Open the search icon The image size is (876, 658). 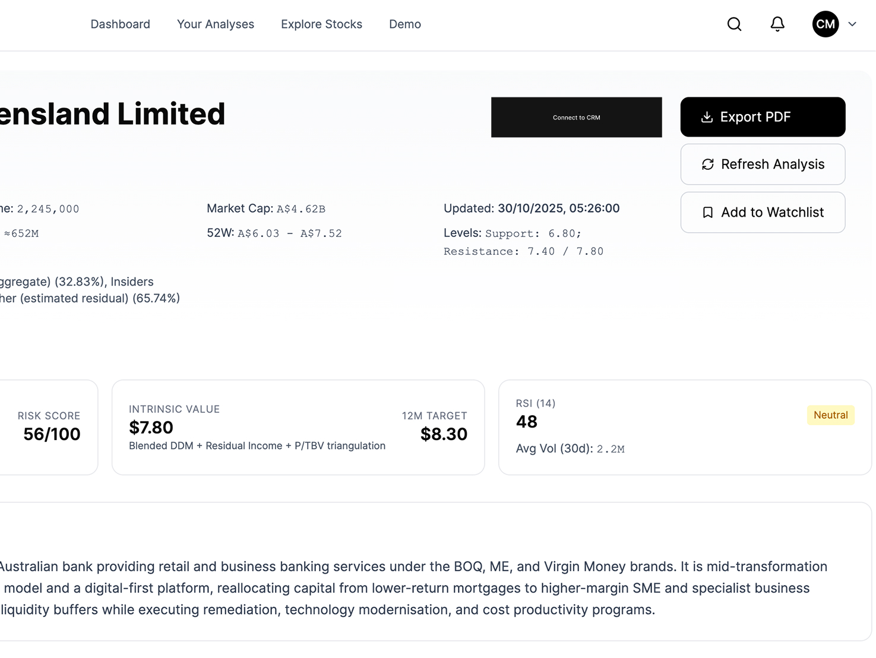coord(734,24)
